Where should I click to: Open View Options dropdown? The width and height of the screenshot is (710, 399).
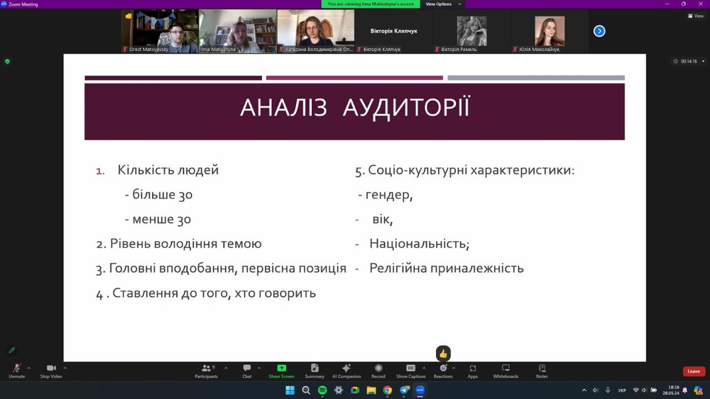[443, 4]
